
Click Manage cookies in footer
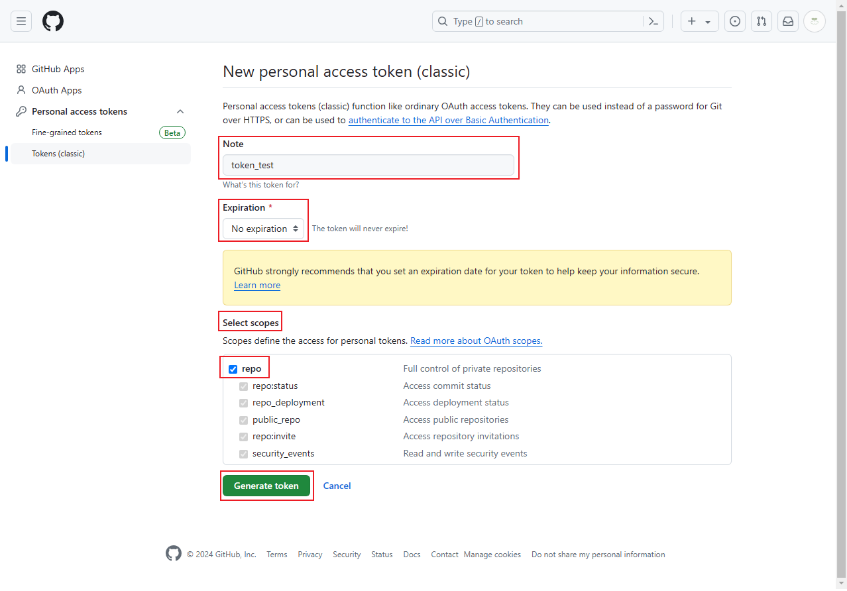click(492, 555)
